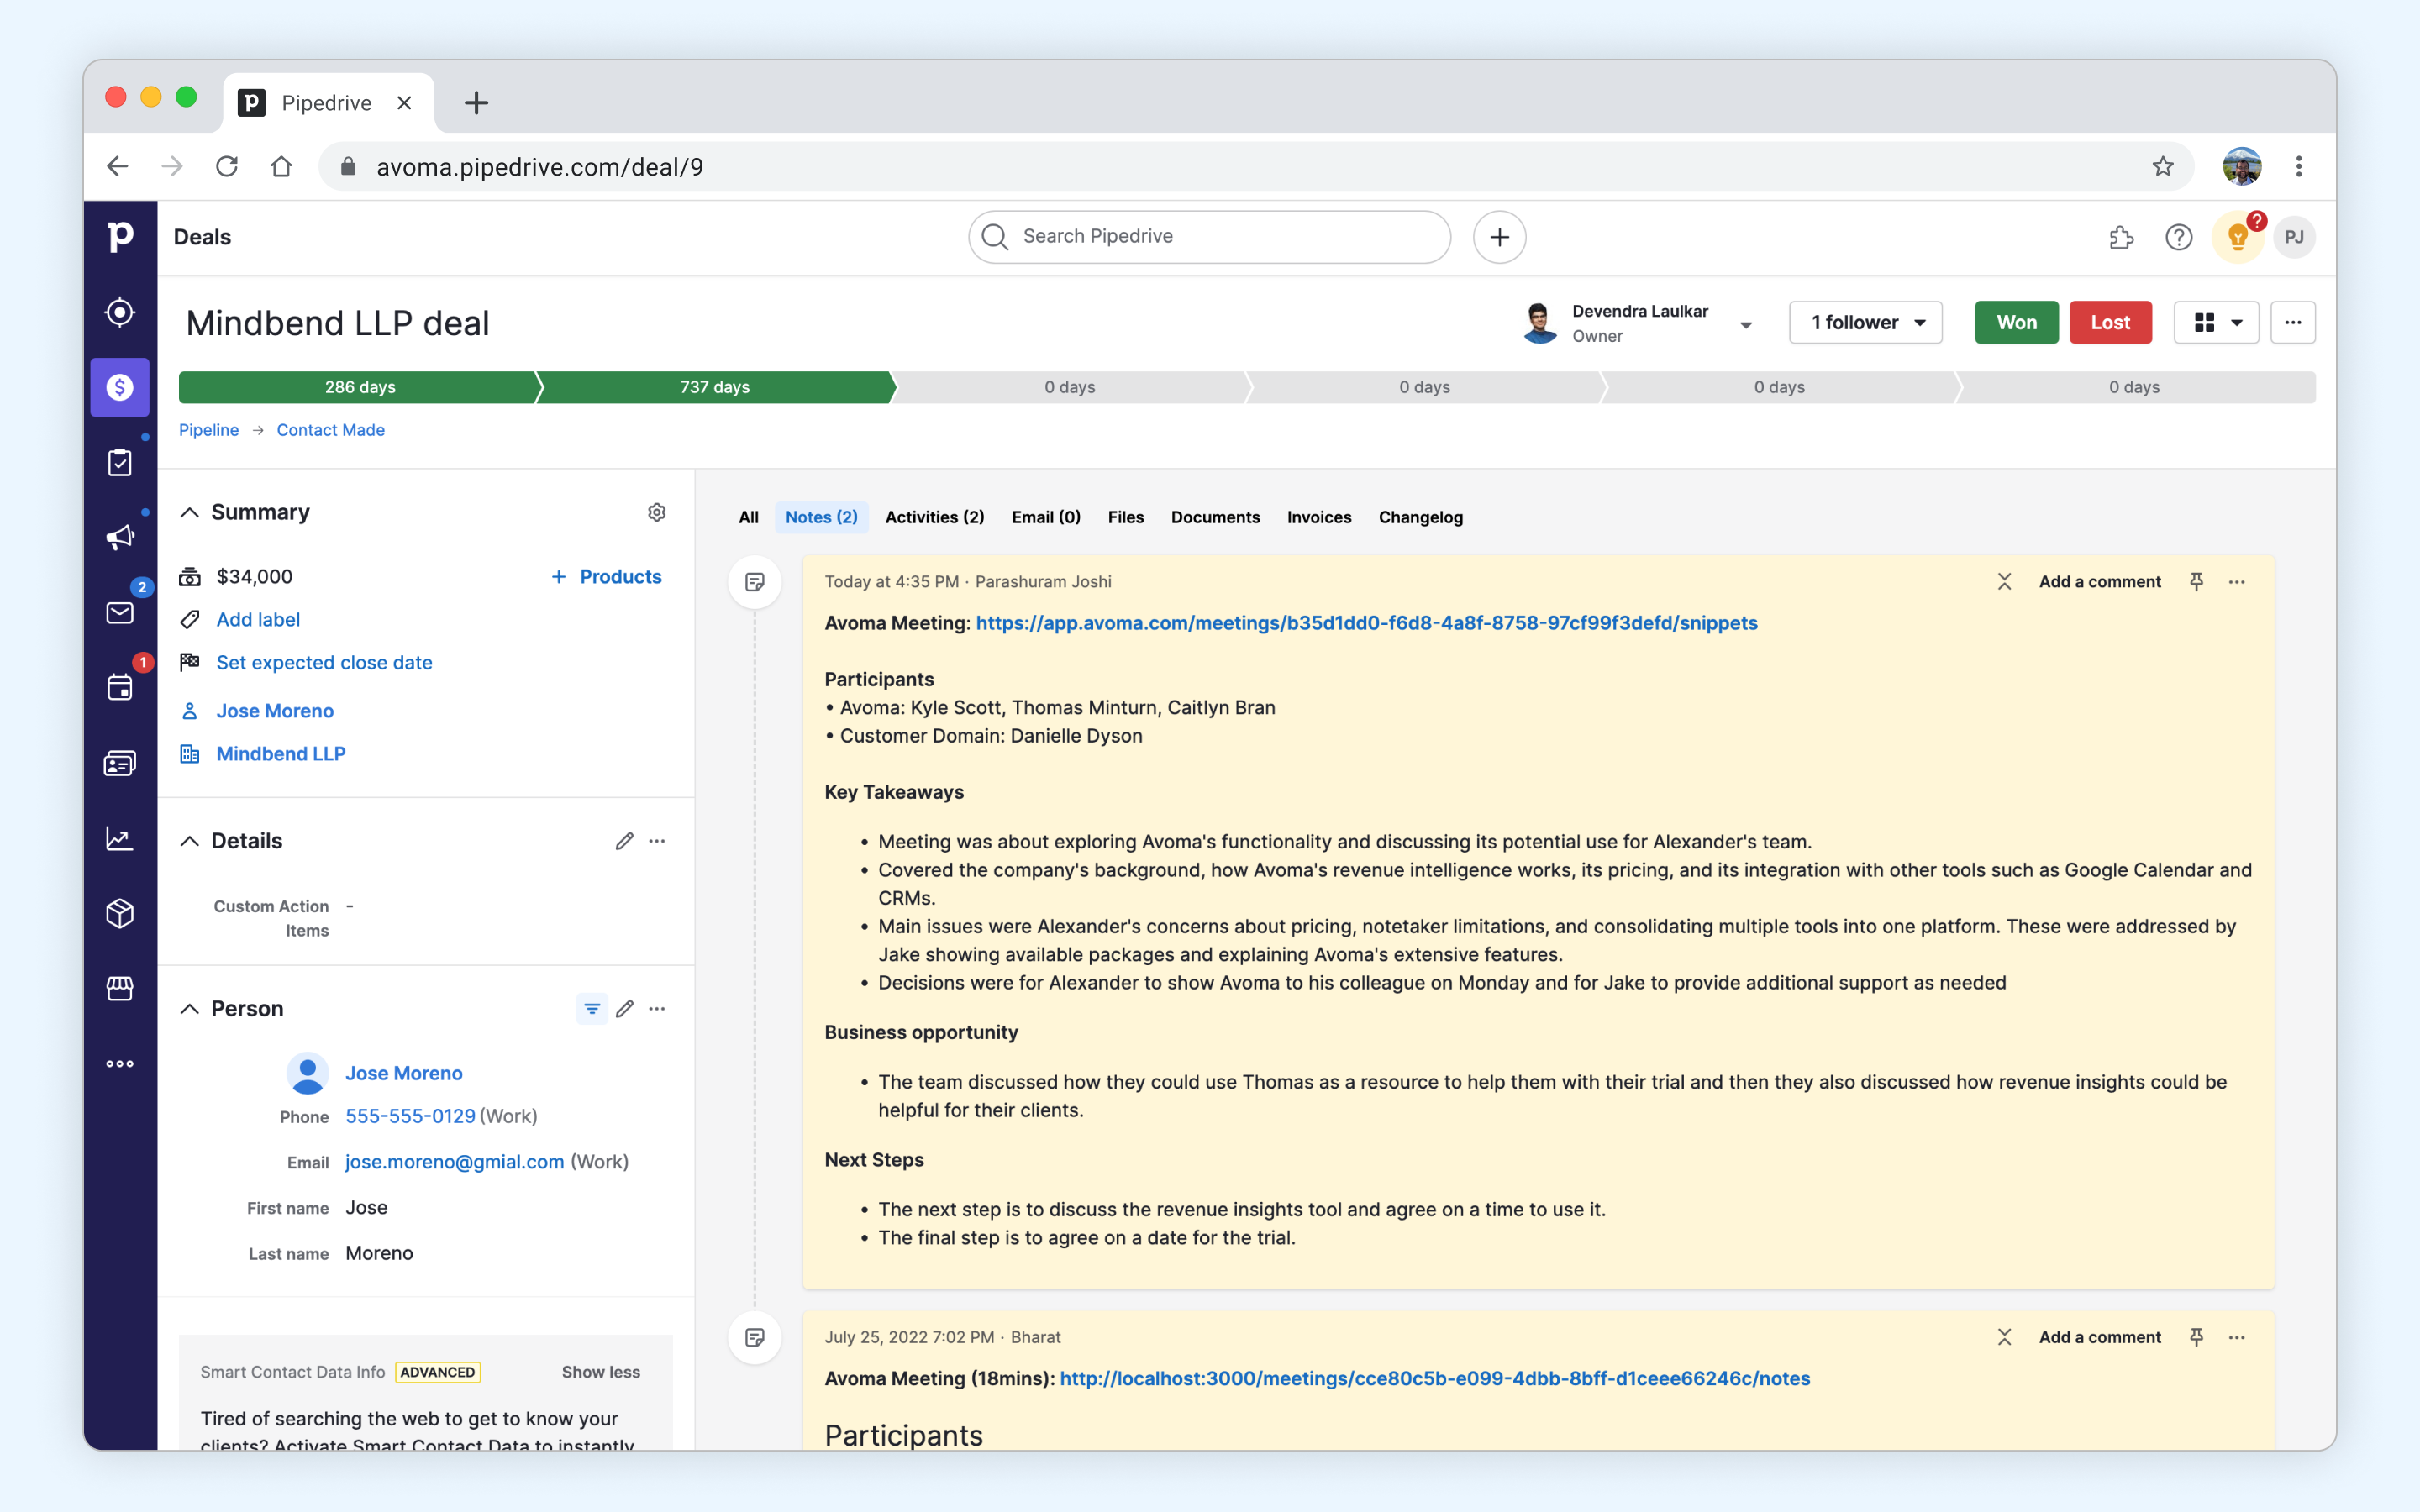Open the Deals dollar icon in sidebar
Image resolution: width=2420 pixels, height=1512 pixels.
pos(120,387)
